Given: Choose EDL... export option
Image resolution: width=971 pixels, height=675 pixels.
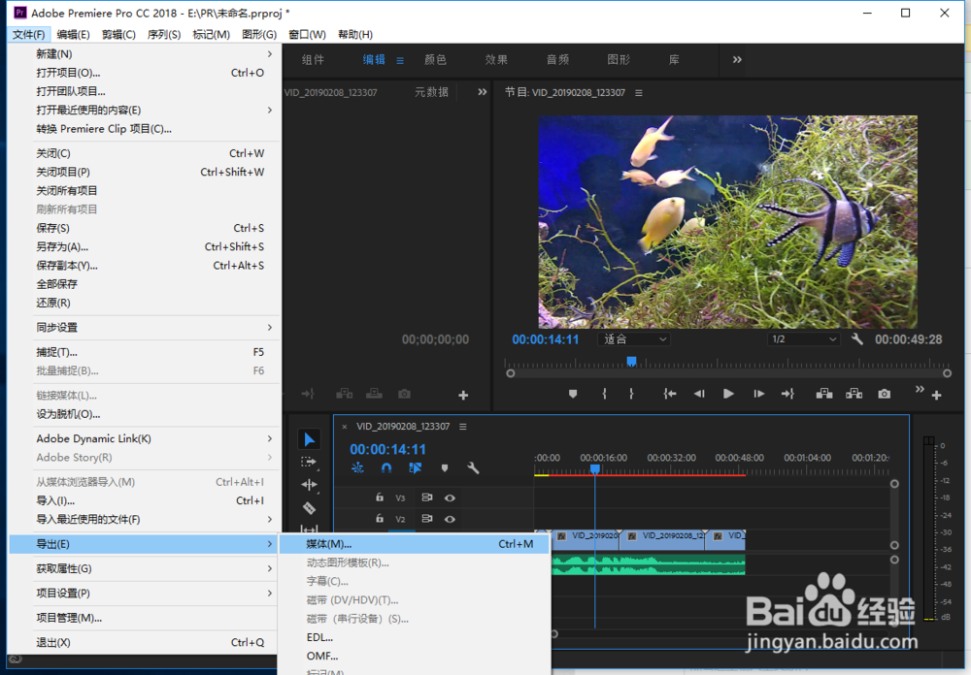Looking at the screenshot, I should 415,637.
